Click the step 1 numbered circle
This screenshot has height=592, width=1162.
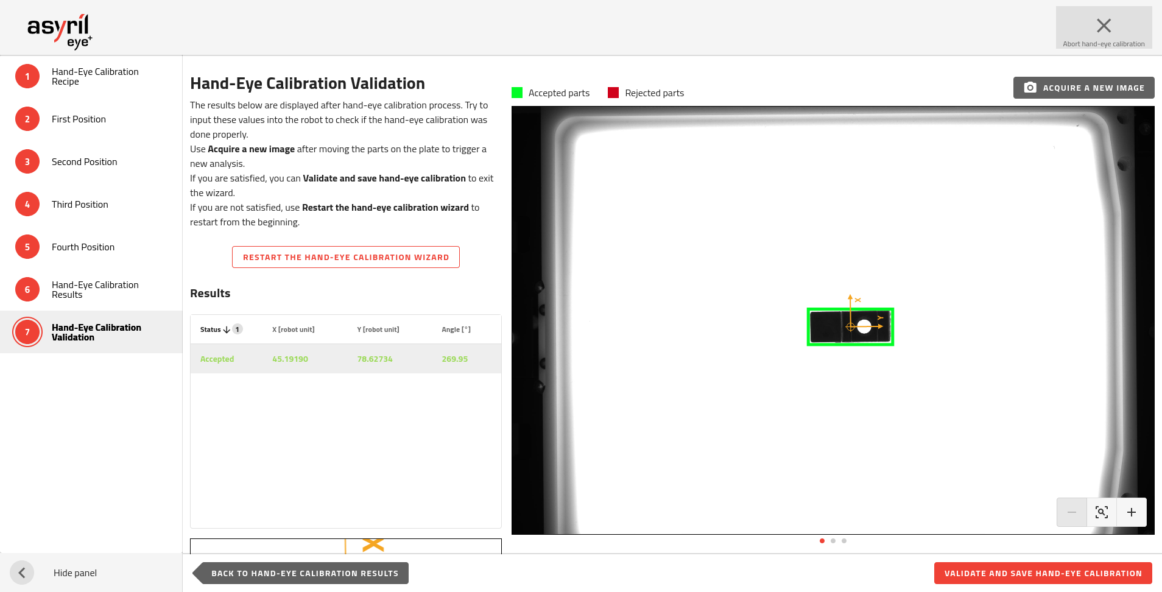(27, 77)
